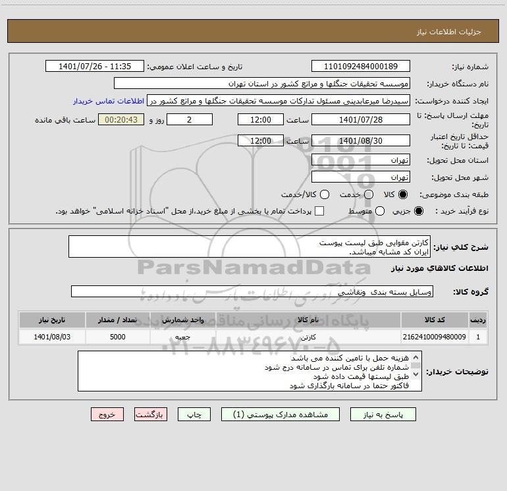Viewport: 507px width, 491px height.
Task: Click the واحد شمارش column header
Action: point(182,320)
